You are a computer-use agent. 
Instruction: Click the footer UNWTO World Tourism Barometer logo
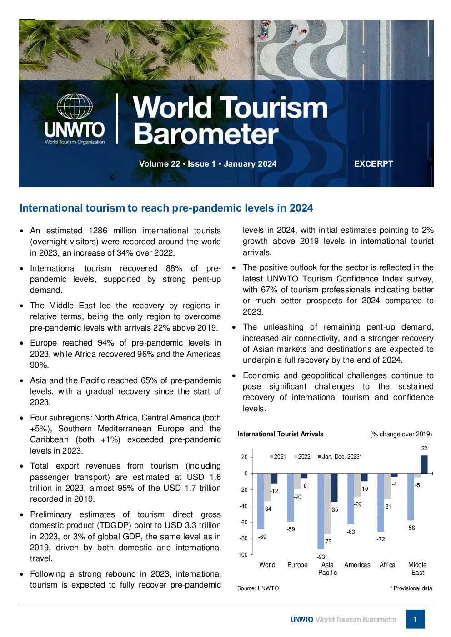344,619
